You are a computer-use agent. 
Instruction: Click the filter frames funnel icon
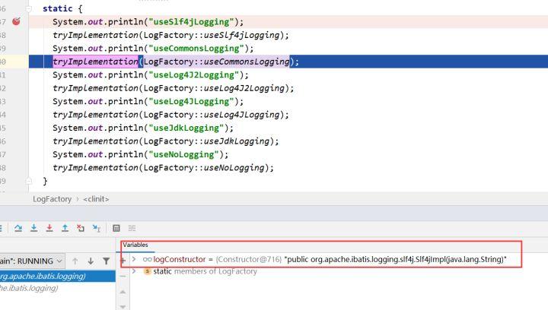106,261
